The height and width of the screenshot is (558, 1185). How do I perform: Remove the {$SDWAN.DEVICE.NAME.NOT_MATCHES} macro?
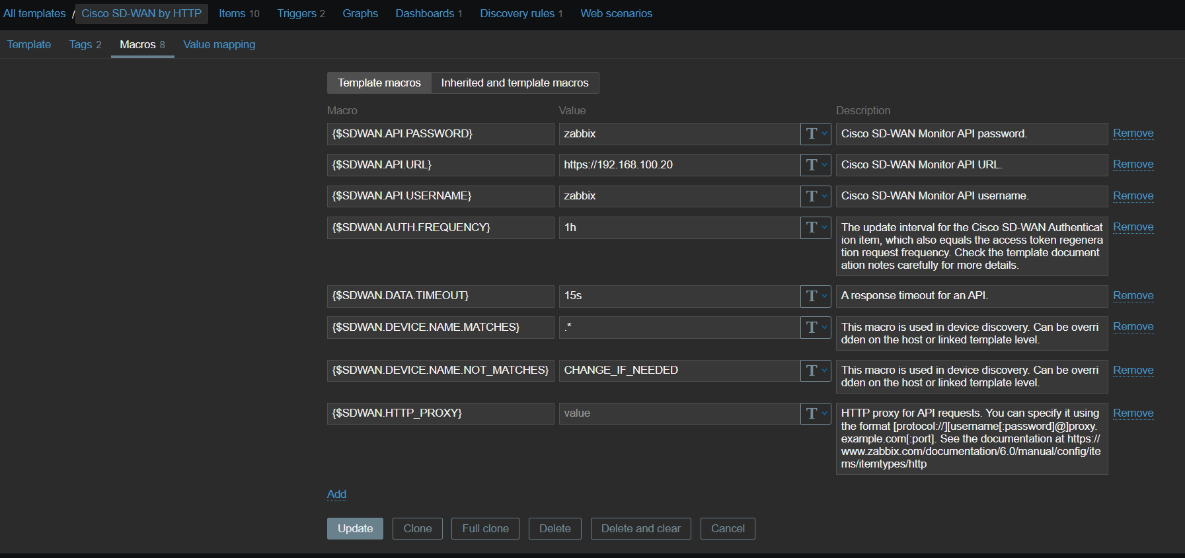point(1133,370)
